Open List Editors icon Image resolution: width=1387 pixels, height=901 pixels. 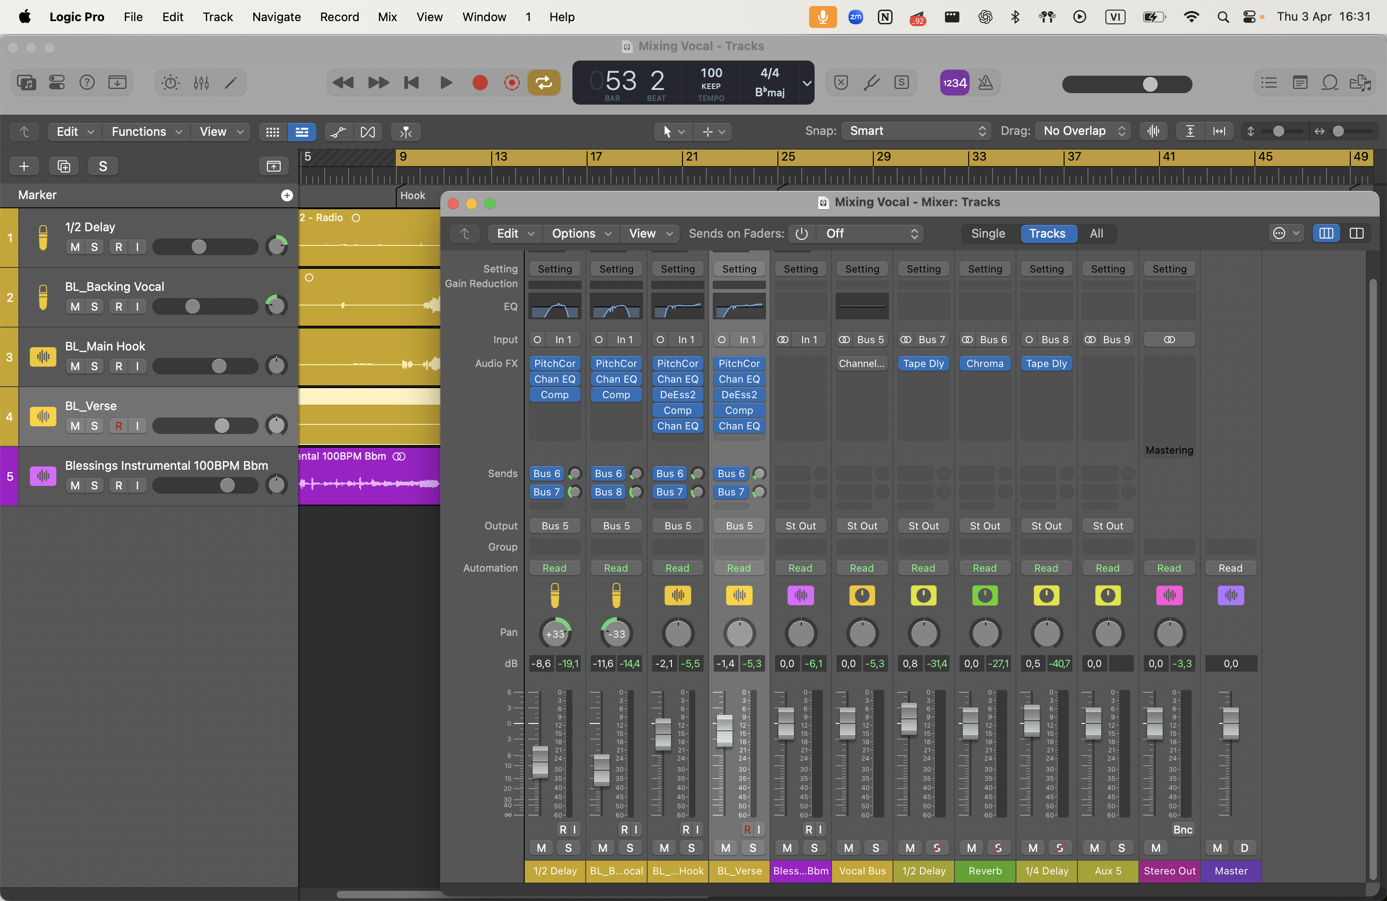coord(1269,83)
